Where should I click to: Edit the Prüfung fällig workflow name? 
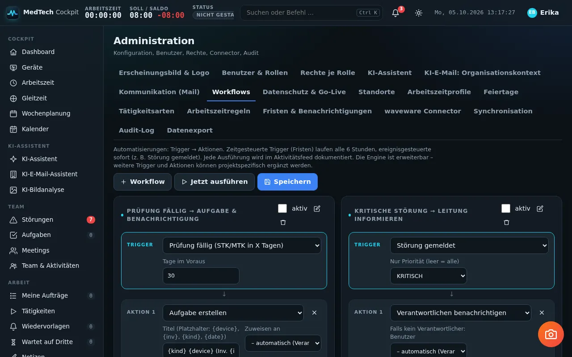point(317,208)
